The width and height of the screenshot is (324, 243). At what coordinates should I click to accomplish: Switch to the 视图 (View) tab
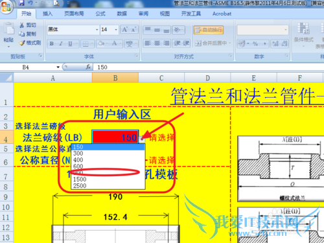[165, 14]
